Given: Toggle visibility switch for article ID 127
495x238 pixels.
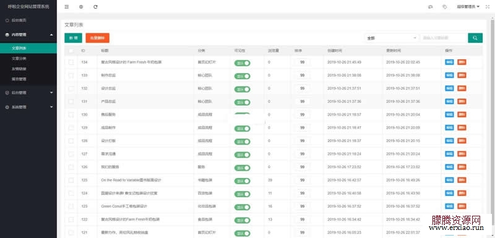Looking at the screenshot, I should click(242, 155).
